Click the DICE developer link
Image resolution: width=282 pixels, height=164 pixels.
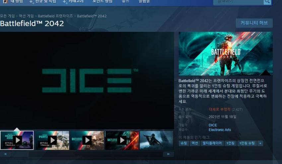point(213,125)
